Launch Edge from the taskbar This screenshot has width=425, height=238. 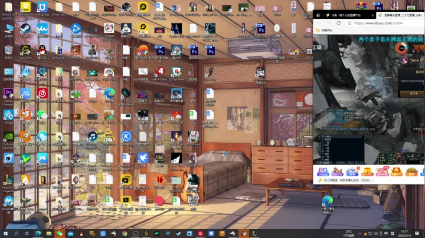(38, 233)
